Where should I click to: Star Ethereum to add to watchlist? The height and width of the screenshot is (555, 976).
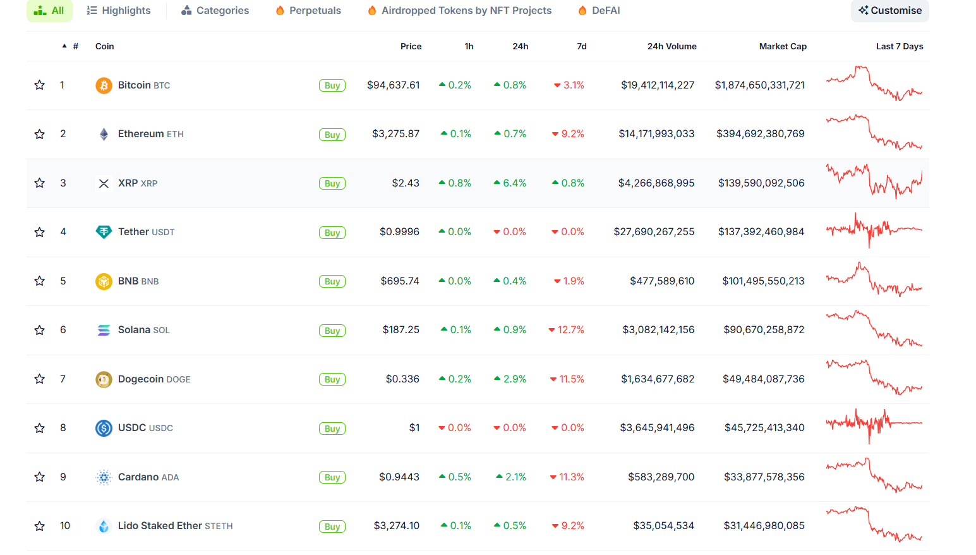click(39, 133)
